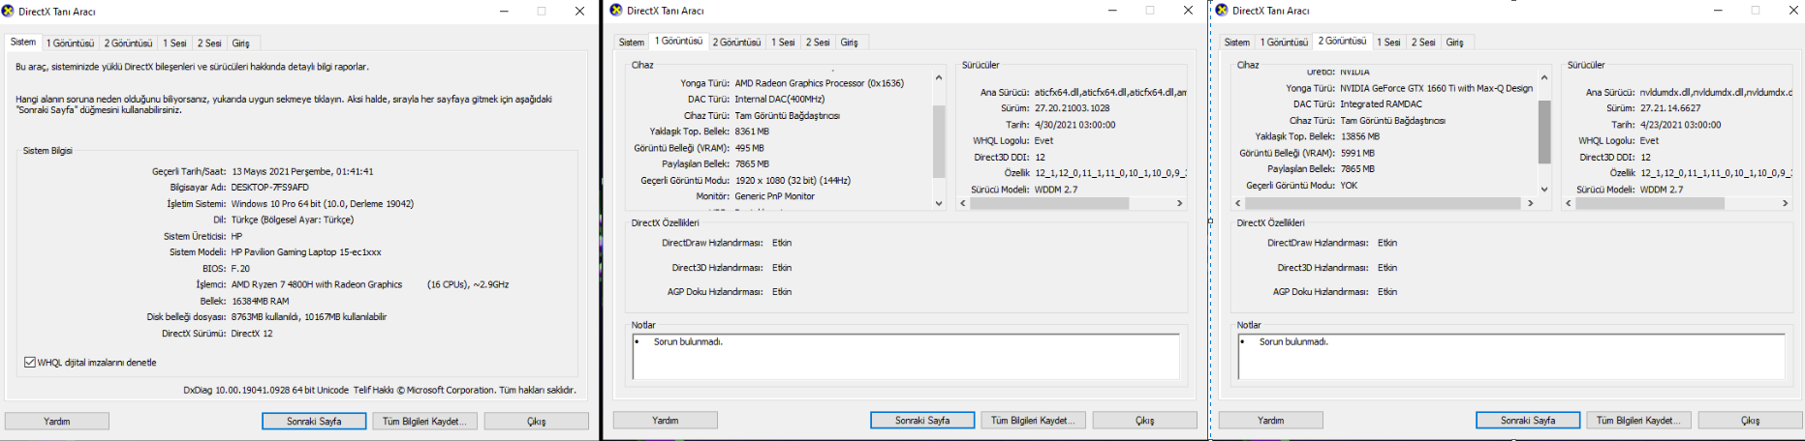Click Yardım button in second window
The image size is (1805, 441).
pyautogui.click(x=666, y=421)
